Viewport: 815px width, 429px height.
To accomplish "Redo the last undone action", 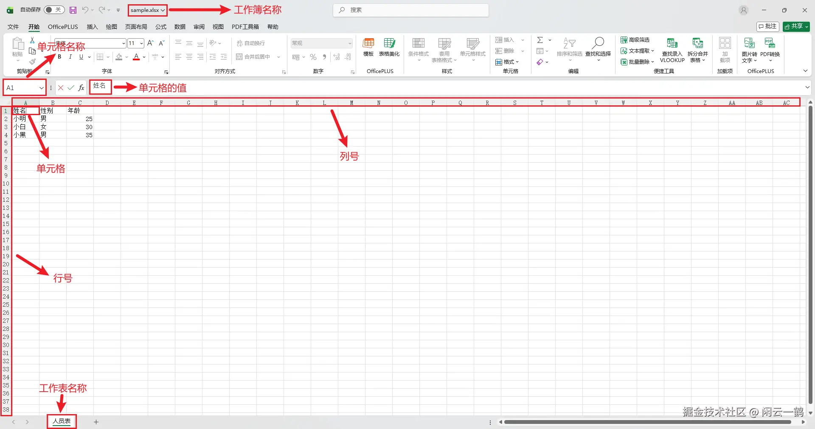I will (102, 10).
